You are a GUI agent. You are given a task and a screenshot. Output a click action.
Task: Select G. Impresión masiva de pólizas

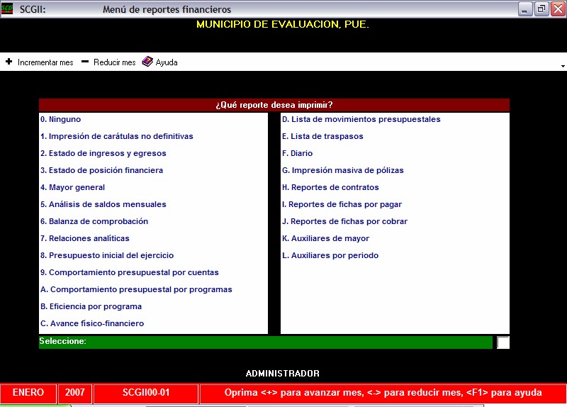pyautogui.click(x=343, y=170)
